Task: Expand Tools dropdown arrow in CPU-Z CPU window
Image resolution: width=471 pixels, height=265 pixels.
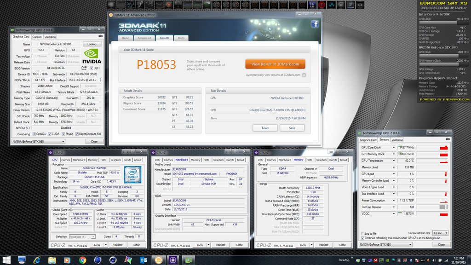Action: coord(106,245)
